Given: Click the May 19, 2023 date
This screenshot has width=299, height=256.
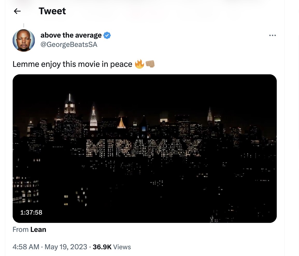Looking at the screenshot, I should tap(66, 247).
